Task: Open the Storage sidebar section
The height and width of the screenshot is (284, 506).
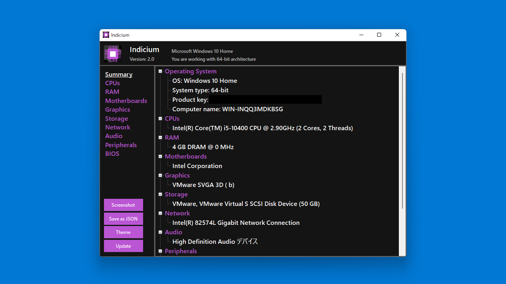Action: 117,119
